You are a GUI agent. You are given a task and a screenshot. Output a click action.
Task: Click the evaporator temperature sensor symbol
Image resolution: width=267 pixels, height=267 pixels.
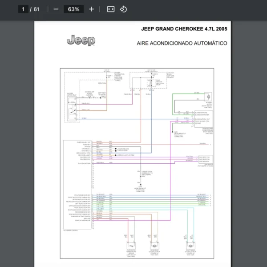(131, 246)
